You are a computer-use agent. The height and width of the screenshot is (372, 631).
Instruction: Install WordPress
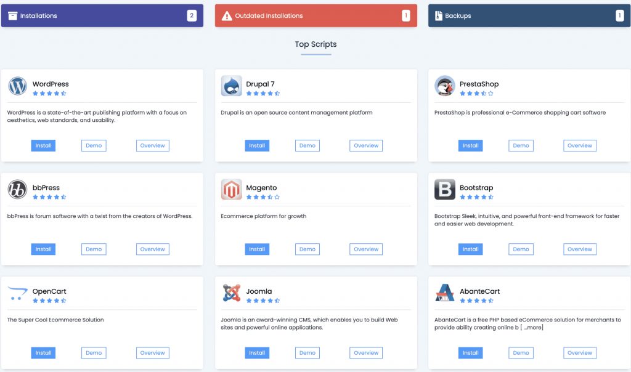[x=43, y=146]
